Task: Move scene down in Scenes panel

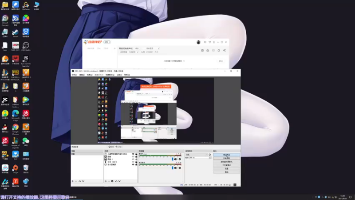Action: pyautogui.click(x=83, y=181)
